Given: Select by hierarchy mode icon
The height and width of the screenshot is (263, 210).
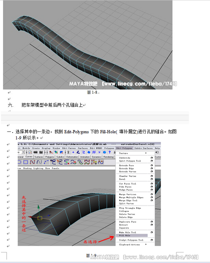Looking at the screenshot, I should 51,152.
